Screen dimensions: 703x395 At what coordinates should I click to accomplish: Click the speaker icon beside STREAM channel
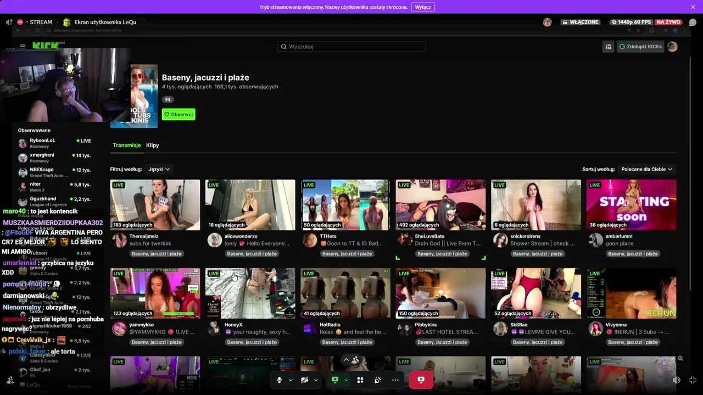pos(9,22)
